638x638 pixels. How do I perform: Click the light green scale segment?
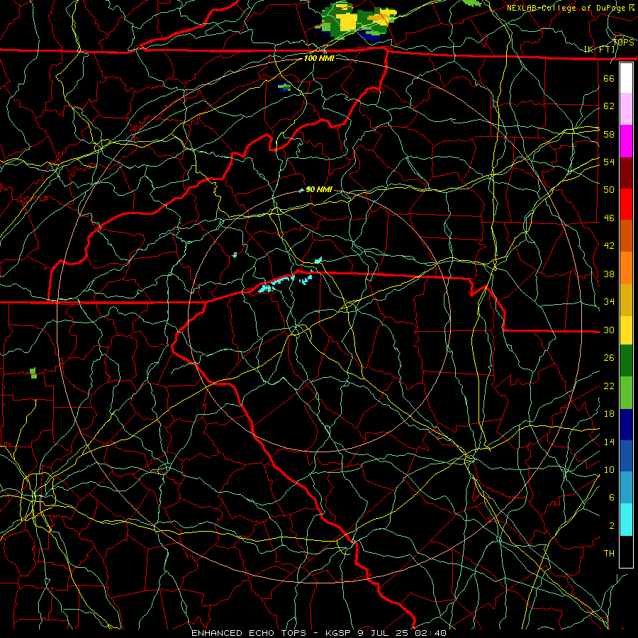pyautogui.click(x=626, y=393)
